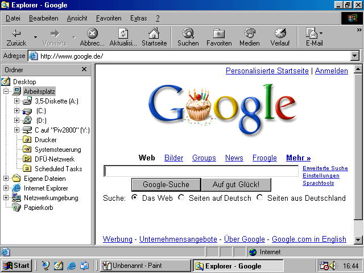Expand the (C:) drive node
364x273 pixels.
pos(16,111)
